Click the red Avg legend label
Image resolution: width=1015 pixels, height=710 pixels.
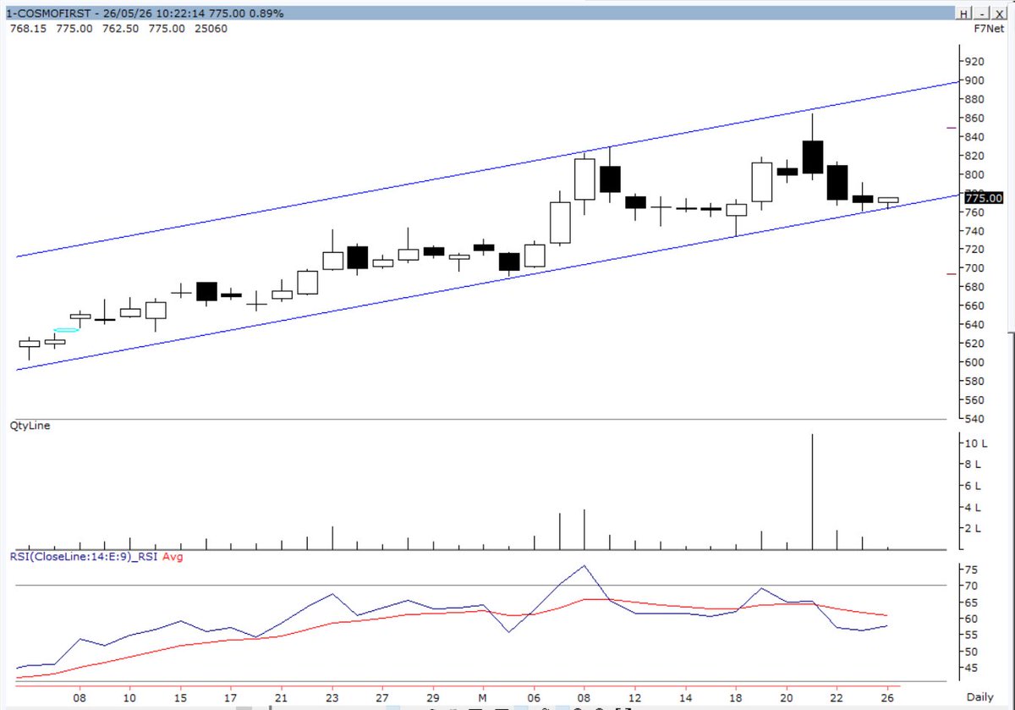173,556
